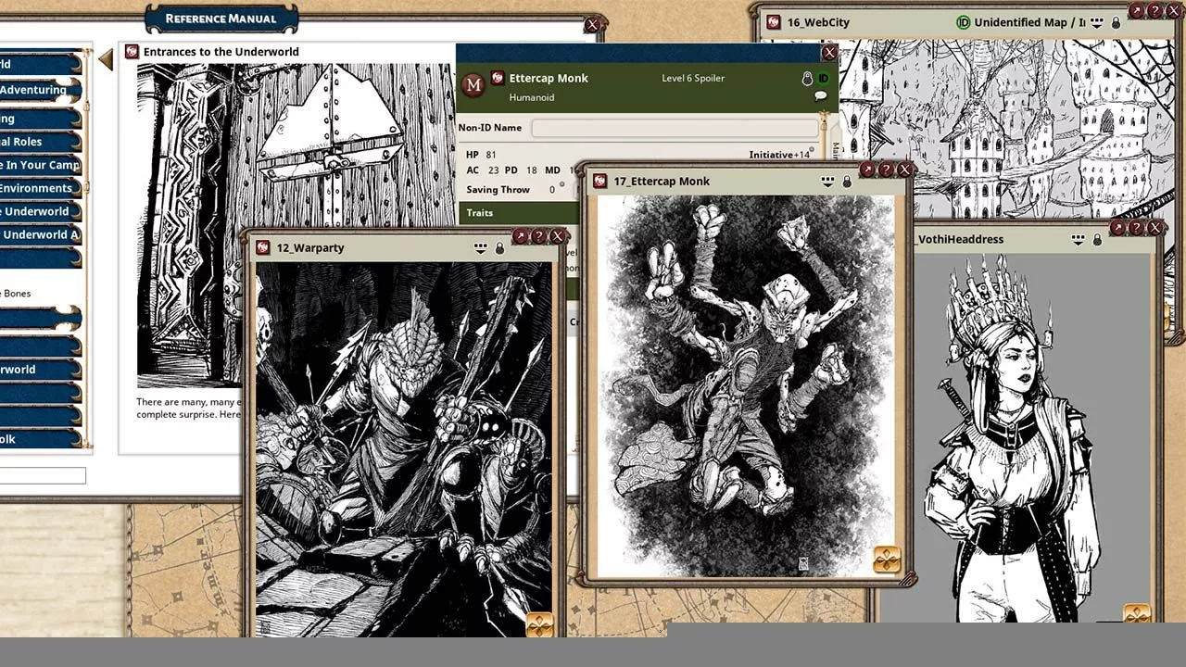Toggle the ID state of Ettercap Monk sheet
This screenshot has height=667, width=1186.
click(x=823, y=79)
